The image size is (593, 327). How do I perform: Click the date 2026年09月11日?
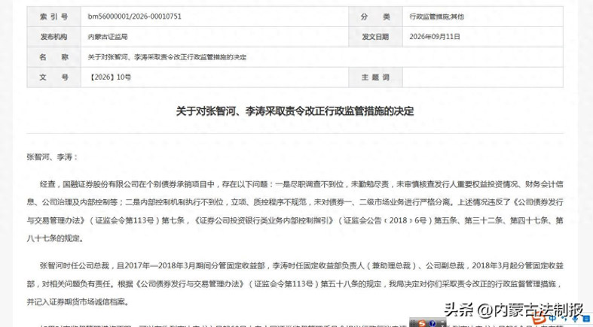click(435, 37)
